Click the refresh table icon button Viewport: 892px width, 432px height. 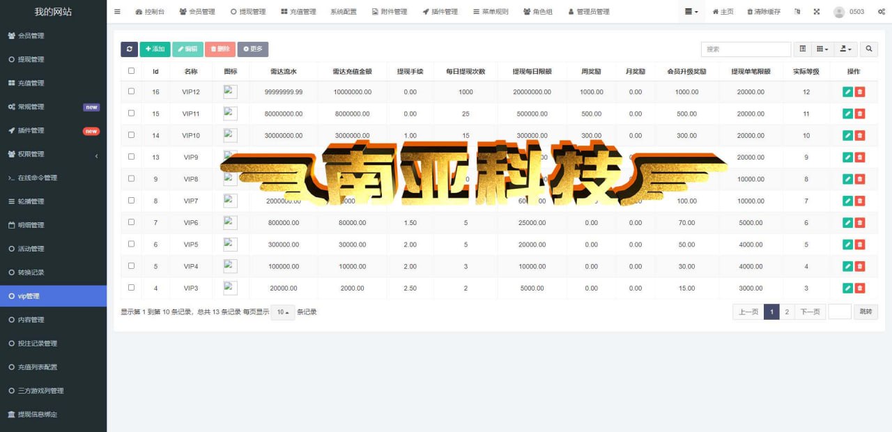(x=129, y=49)
